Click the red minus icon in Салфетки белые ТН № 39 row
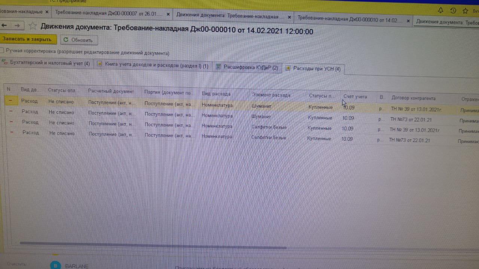 [11, 122]
